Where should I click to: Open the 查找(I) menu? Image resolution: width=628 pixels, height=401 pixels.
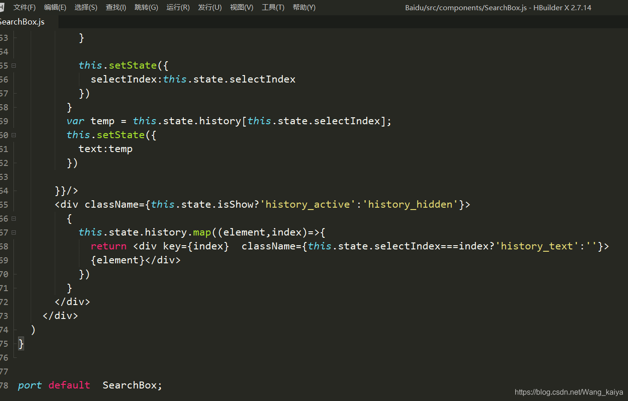116,7
